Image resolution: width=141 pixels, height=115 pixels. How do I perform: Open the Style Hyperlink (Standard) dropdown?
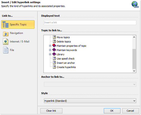[90, 101]
